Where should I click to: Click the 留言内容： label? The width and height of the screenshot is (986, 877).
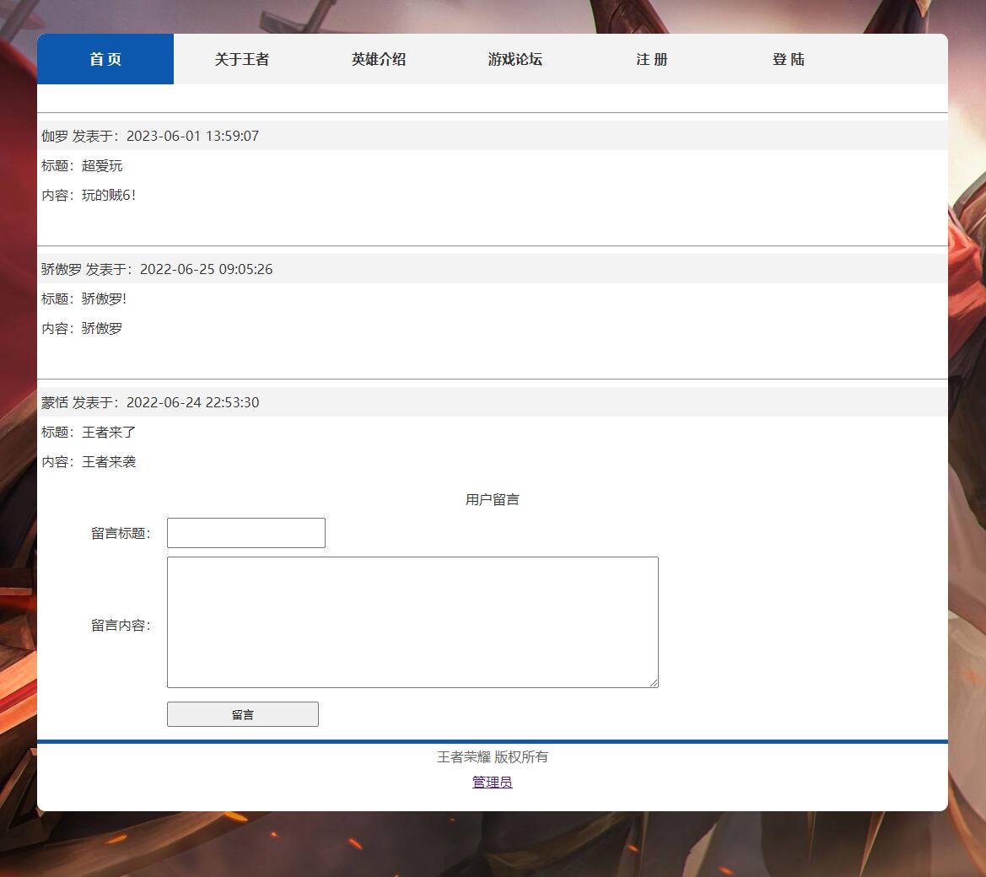click(x=121, y=626)
